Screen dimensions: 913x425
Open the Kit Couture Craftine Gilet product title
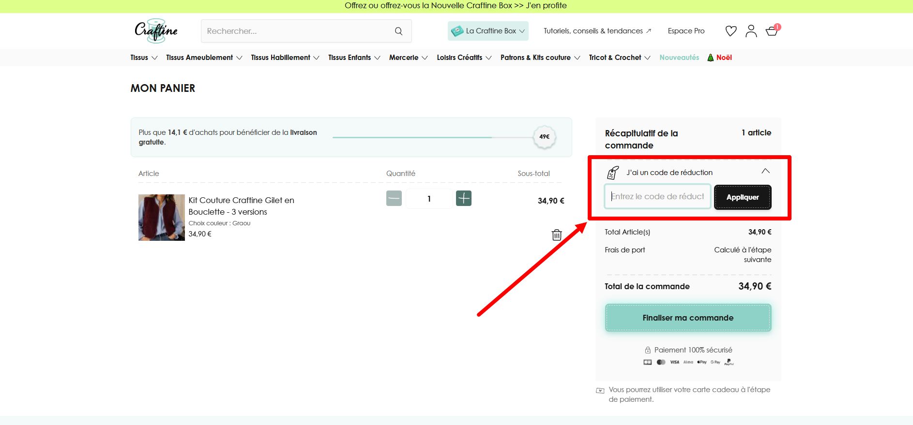[x=241, y=206]
